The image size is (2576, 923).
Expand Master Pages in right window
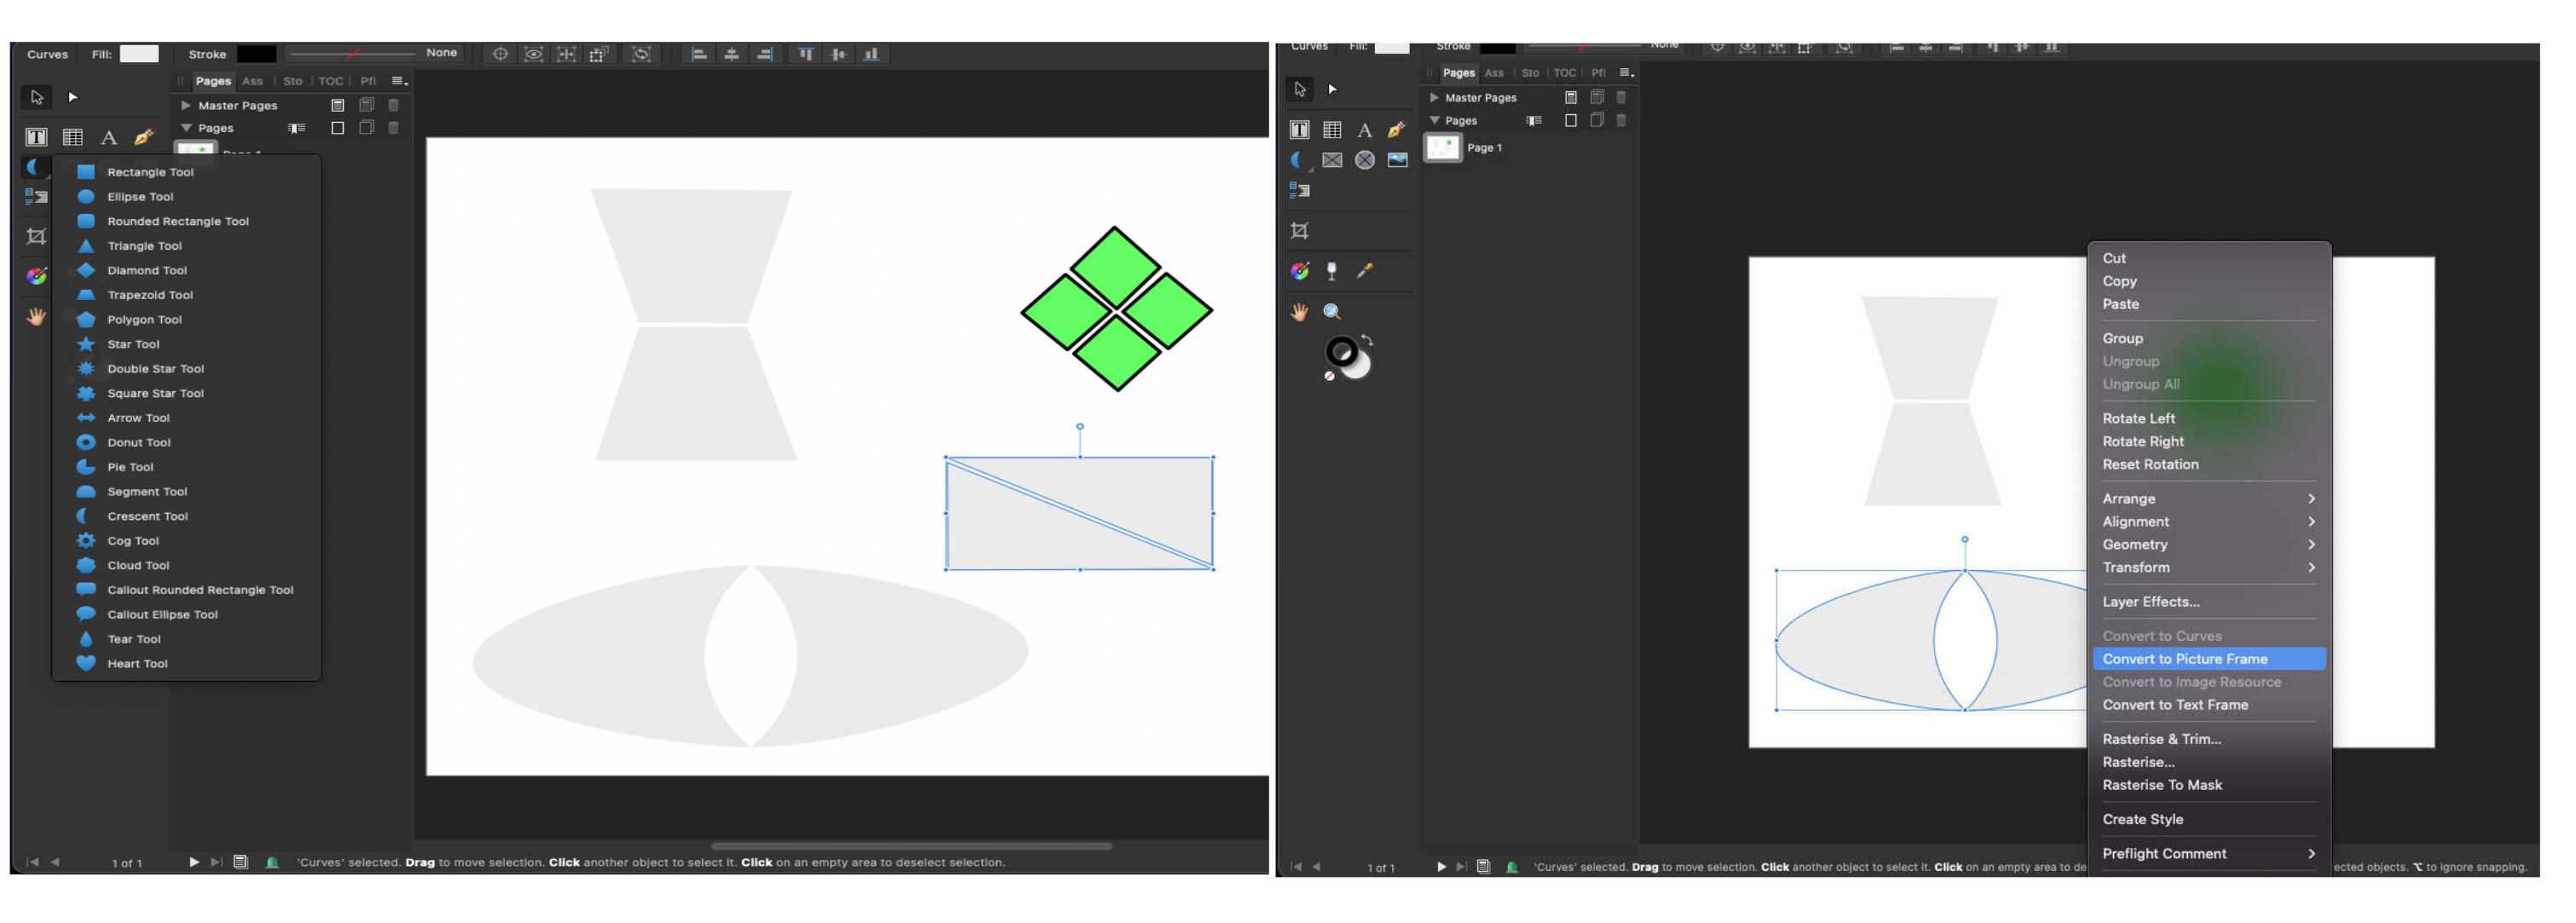pos(1434,97)
